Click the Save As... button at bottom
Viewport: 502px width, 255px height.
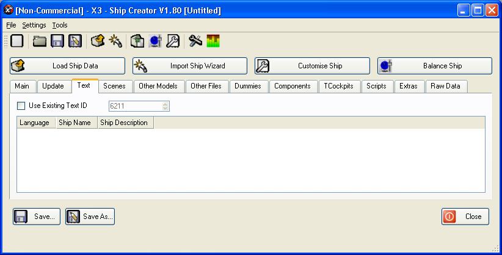point(90,217)
